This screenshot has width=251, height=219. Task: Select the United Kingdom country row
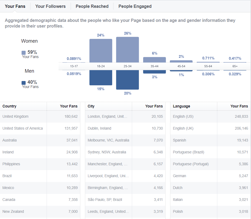click(x=40, y=116)
